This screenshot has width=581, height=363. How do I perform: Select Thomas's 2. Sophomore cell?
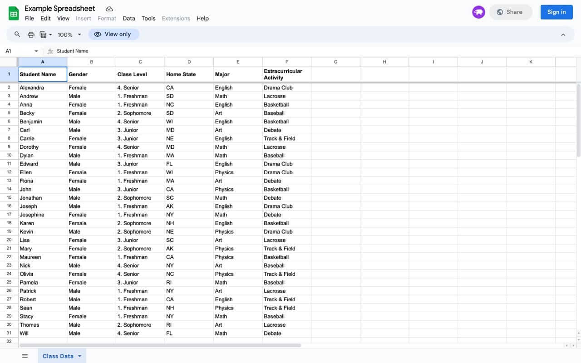pyautogui.click(x=140, y=325)
